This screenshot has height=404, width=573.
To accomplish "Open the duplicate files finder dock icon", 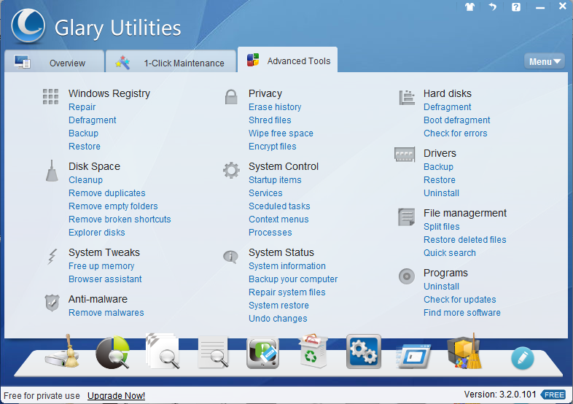I will pos(163,351).
